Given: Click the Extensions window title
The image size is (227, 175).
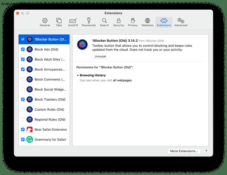Looking at the screenshot, I should point(113,13).
